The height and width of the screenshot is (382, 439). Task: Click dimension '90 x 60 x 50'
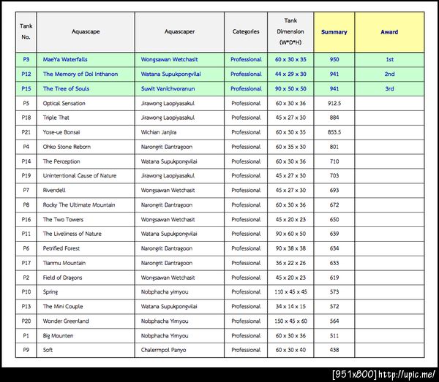[x=290, y=234]
